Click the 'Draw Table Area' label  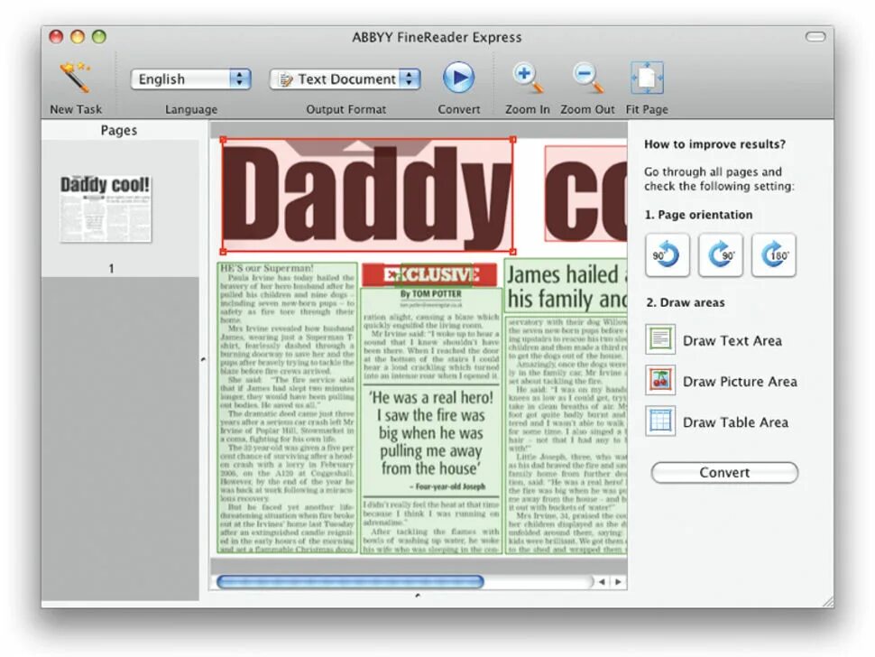pyautogui.click(x=735, y=422)
